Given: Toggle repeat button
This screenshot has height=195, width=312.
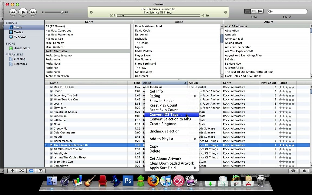Looking at the screenshot, I should point(31,171).
